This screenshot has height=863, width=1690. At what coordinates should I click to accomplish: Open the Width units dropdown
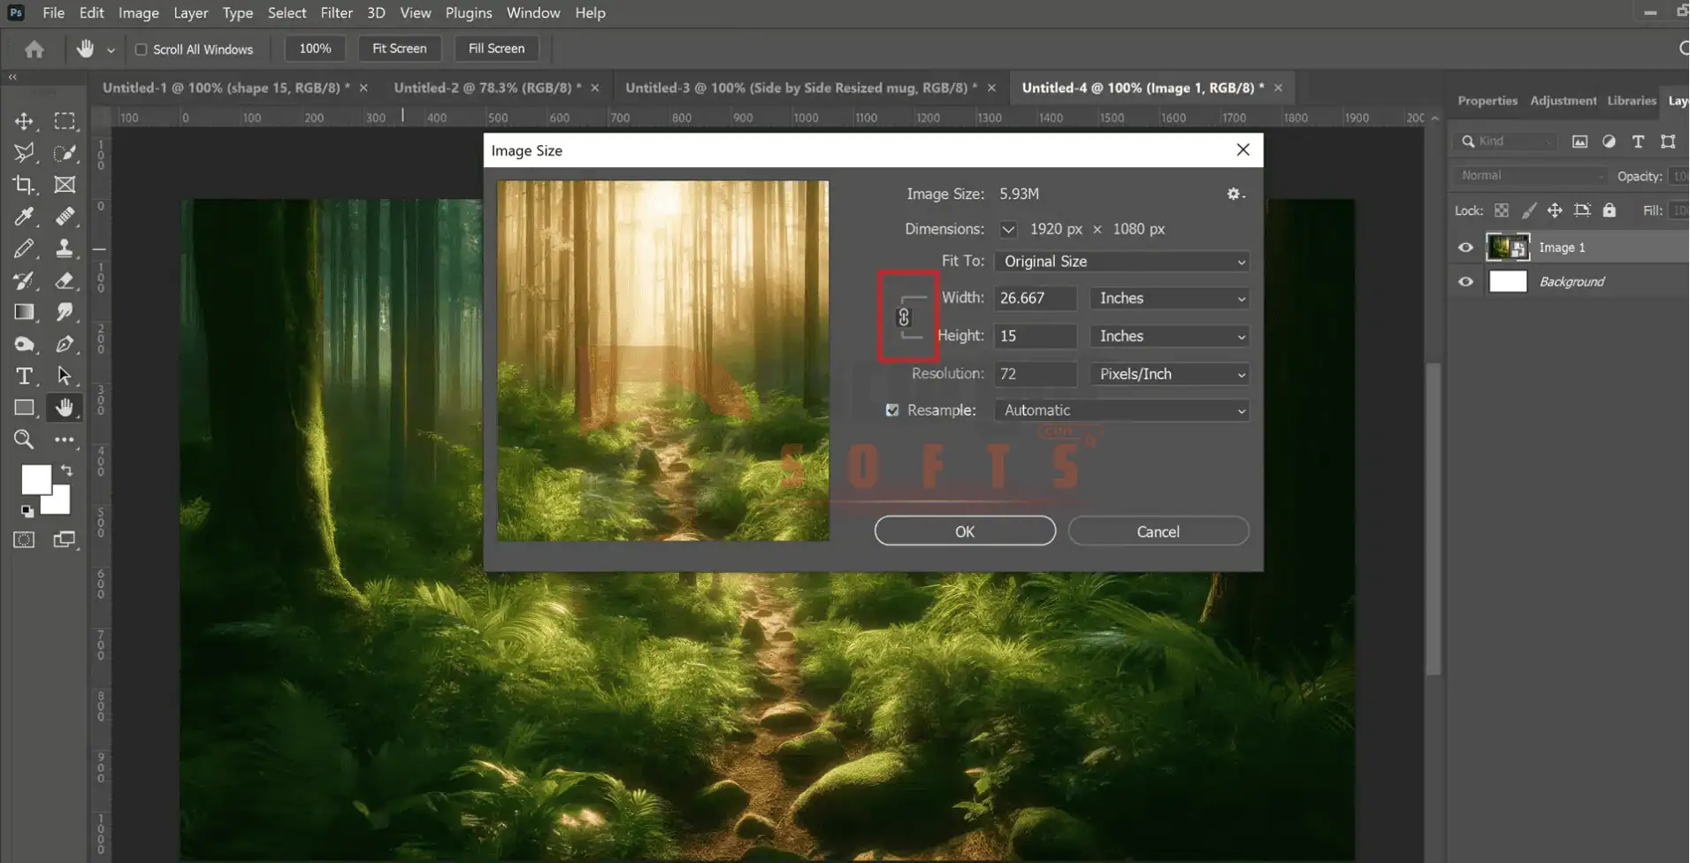[x=1169, y=299]
